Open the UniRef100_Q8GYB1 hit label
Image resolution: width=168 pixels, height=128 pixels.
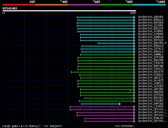(151, 17)
